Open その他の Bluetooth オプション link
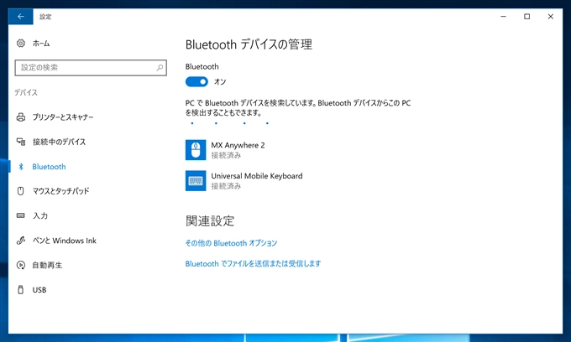571x342 pixels. pyautogui.click(x=231, y=243)
